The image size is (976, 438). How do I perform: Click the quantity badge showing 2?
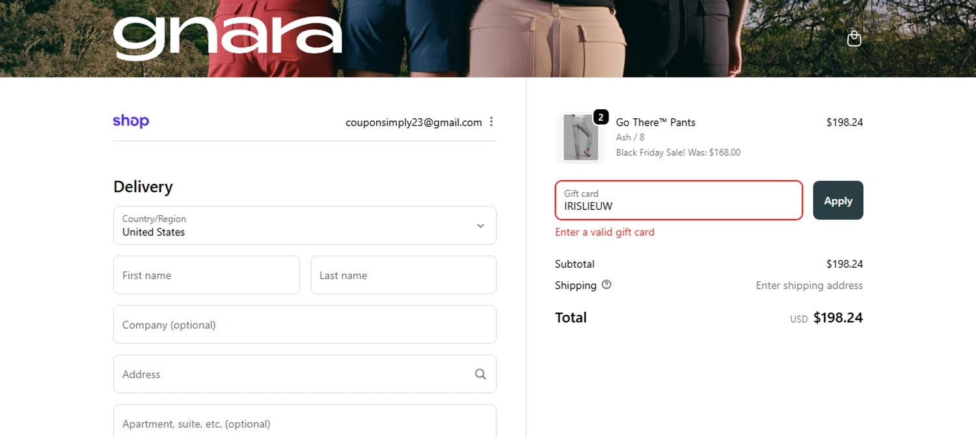click(601, 117)
